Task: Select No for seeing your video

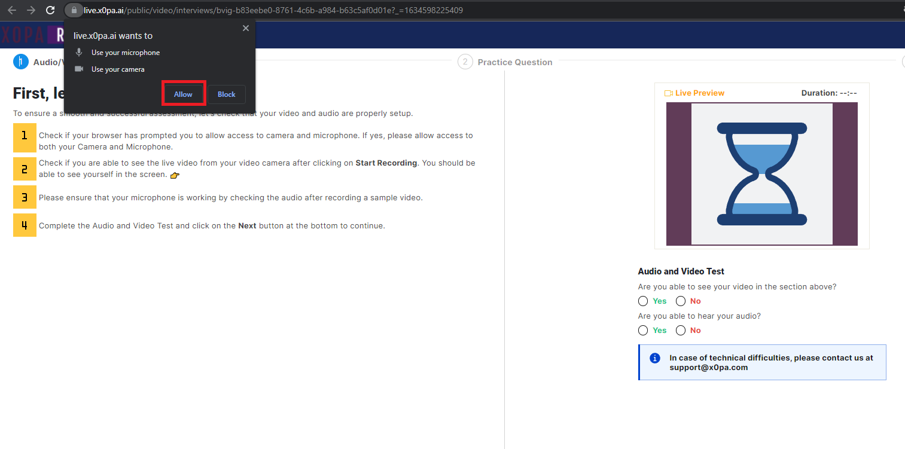Action: [681, 301]
